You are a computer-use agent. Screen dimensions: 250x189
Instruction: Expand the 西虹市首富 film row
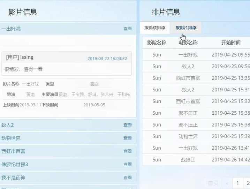click(68, 151)
